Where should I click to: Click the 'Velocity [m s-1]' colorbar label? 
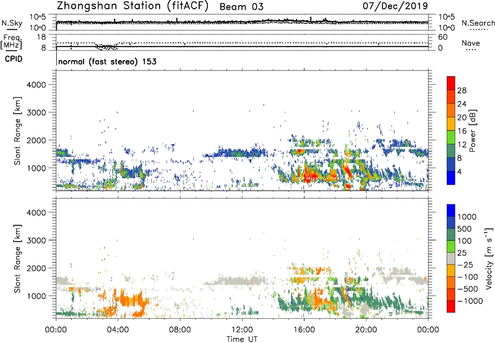(489, 258)
